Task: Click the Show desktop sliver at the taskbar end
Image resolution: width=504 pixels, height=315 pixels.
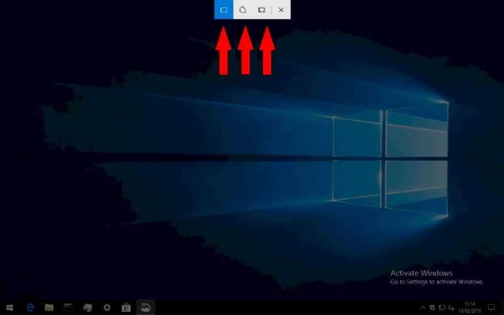Action: click(502, 307)
